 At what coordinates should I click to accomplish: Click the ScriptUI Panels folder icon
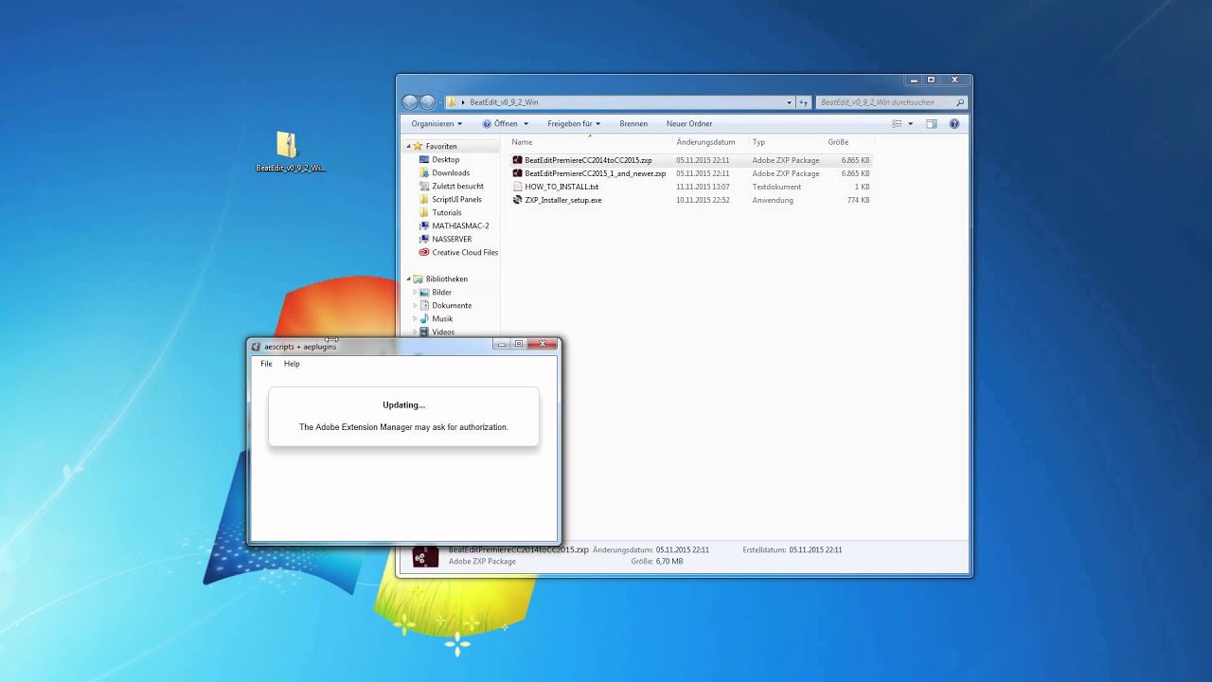tap(424, 200)
